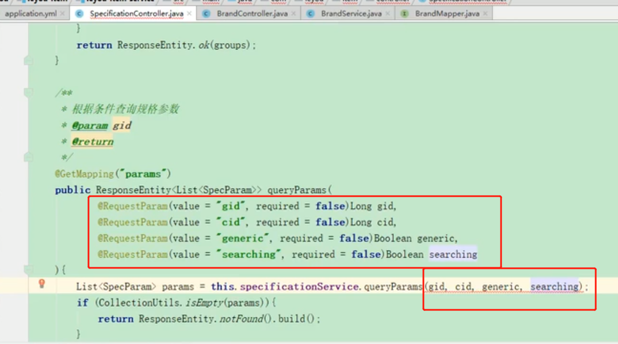Image resolution: width=618 pixels, height=344 pixels.
Task: Toggle fold marker beside the '){' line
Action: 28,269
